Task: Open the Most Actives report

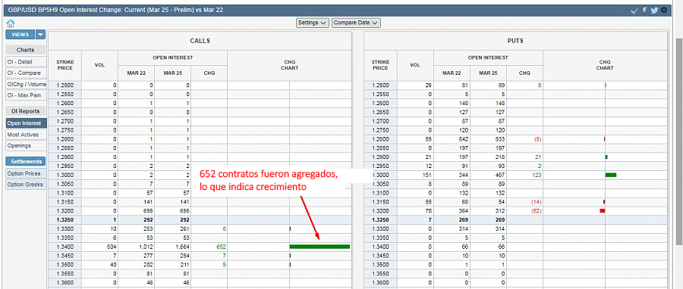Action: click(x=26, y=135)
